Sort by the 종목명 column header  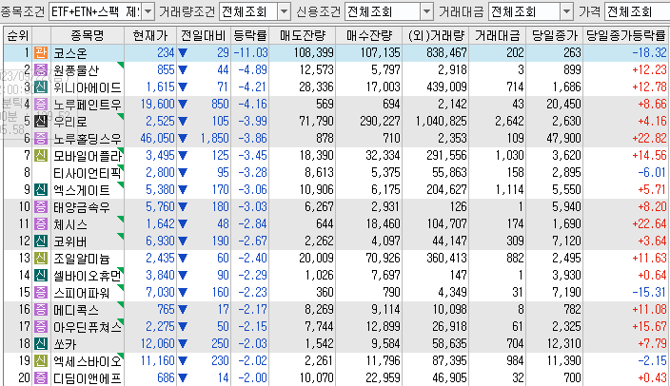click(x=88, y=35)
